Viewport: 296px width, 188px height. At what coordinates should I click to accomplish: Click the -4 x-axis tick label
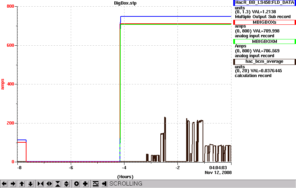[124, 168]
